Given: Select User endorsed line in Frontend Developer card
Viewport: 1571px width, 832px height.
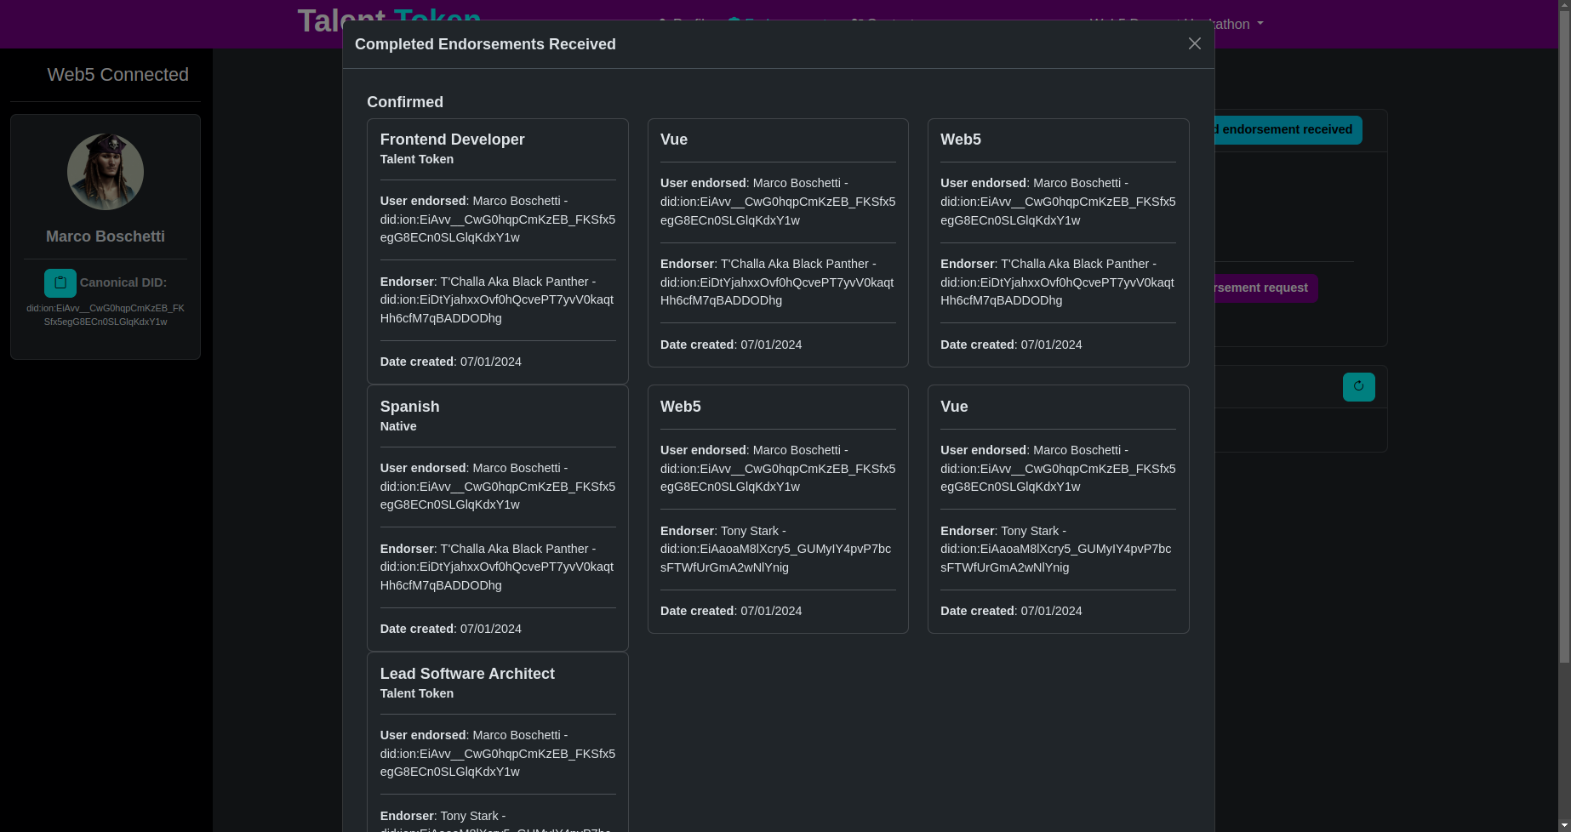Looking at the screenshot, I should pyautogui.click(x=498, y=219).
